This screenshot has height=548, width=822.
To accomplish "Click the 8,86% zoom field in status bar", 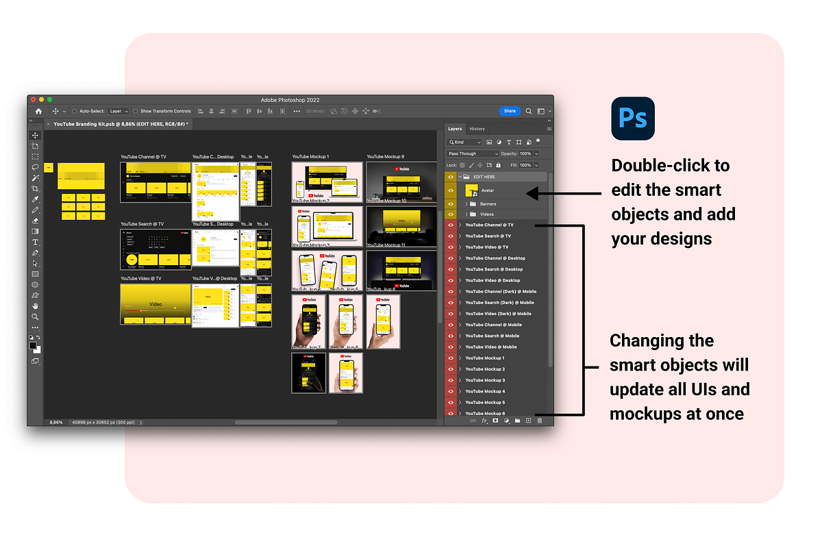I will [x=56, y=423].
